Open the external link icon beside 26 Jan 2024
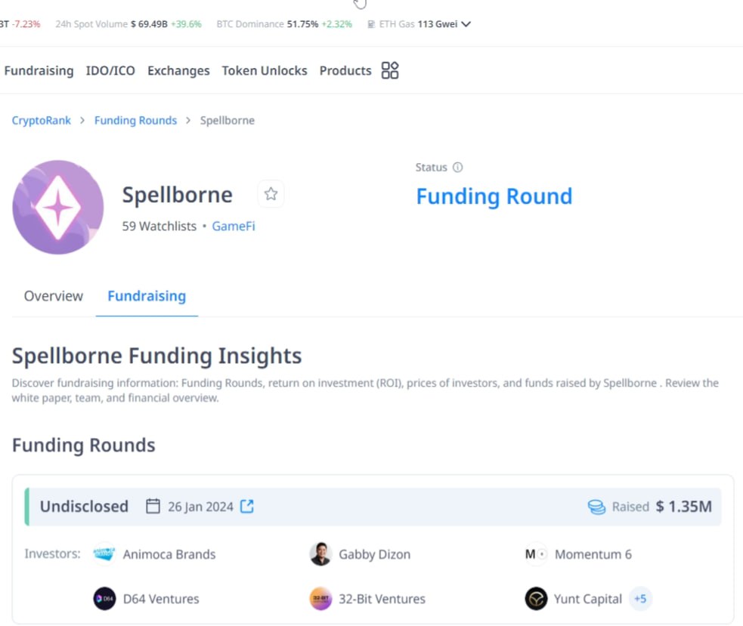 [247, 506]
